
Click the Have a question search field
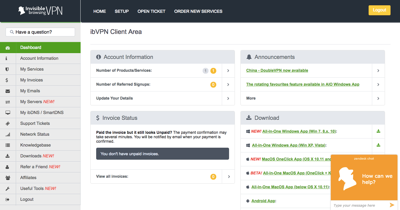coord(40,32)
